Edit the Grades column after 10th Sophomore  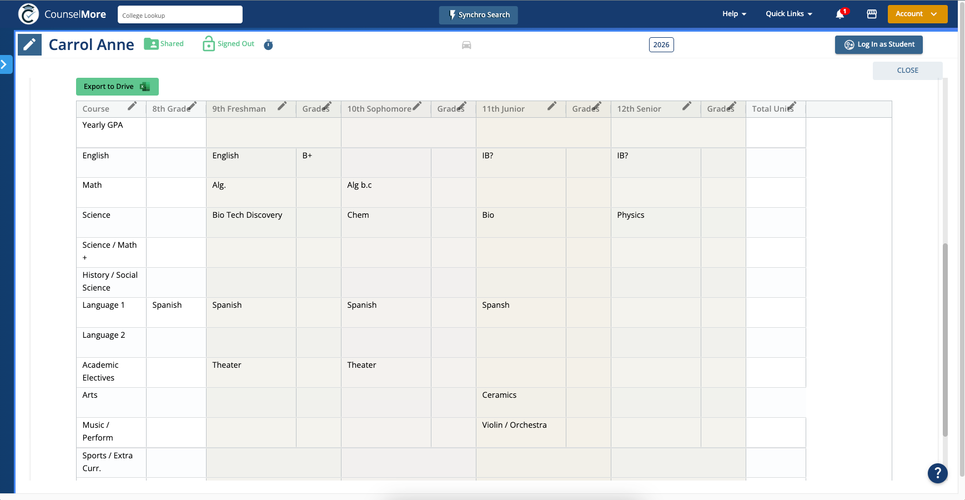point(462,106)
